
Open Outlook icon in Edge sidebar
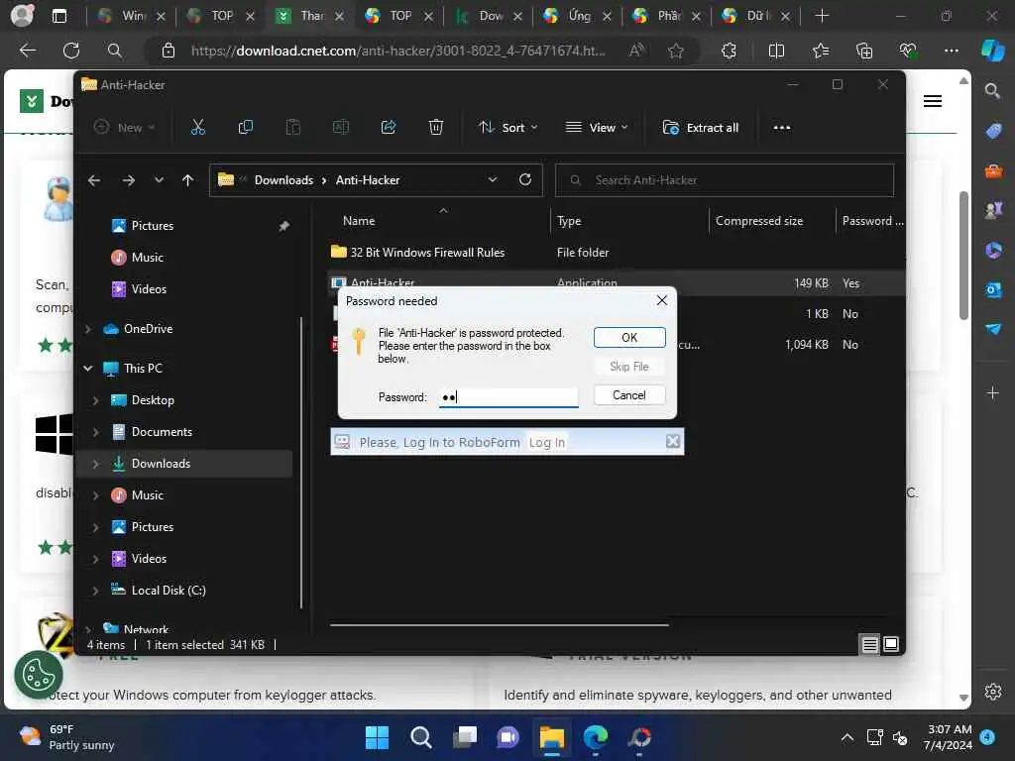coord(993,289)
